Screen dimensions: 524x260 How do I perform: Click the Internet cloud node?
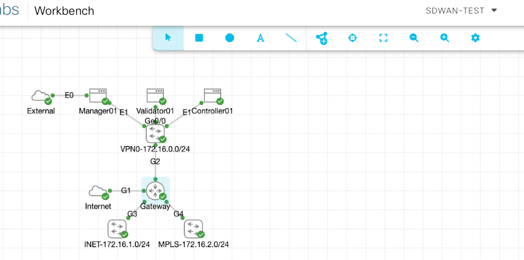coord(98,191)
